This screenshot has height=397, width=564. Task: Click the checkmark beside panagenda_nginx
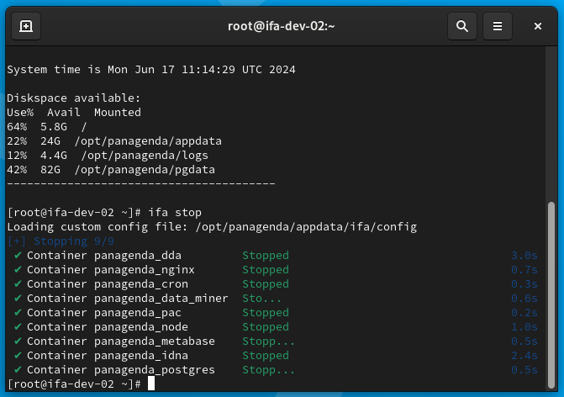pyautogui.click(x=18, y=270)
